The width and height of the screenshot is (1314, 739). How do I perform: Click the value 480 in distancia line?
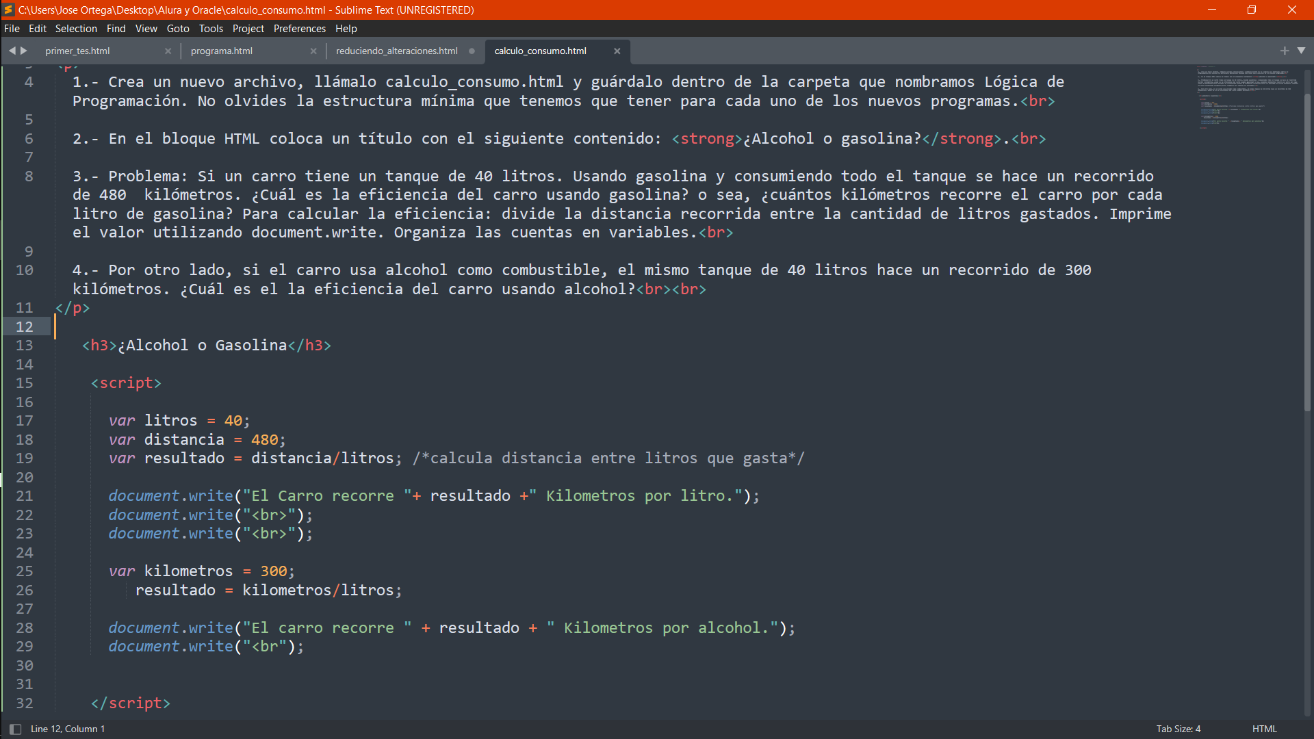coord(264,440)
